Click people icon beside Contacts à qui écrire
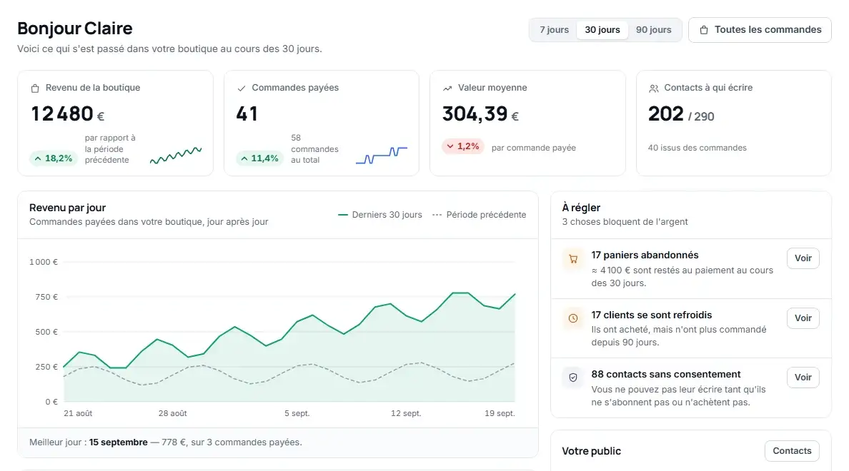 tap(653, 88)
